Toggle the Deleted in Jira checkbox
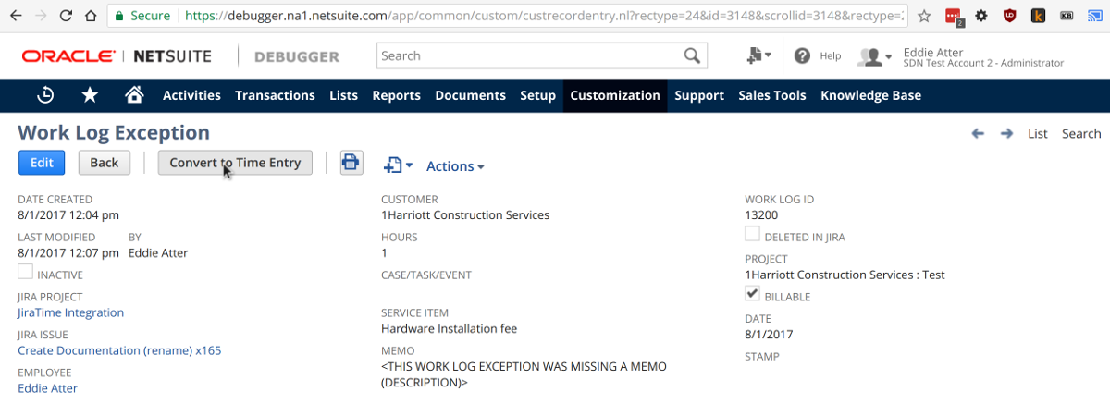 (753, 235)
